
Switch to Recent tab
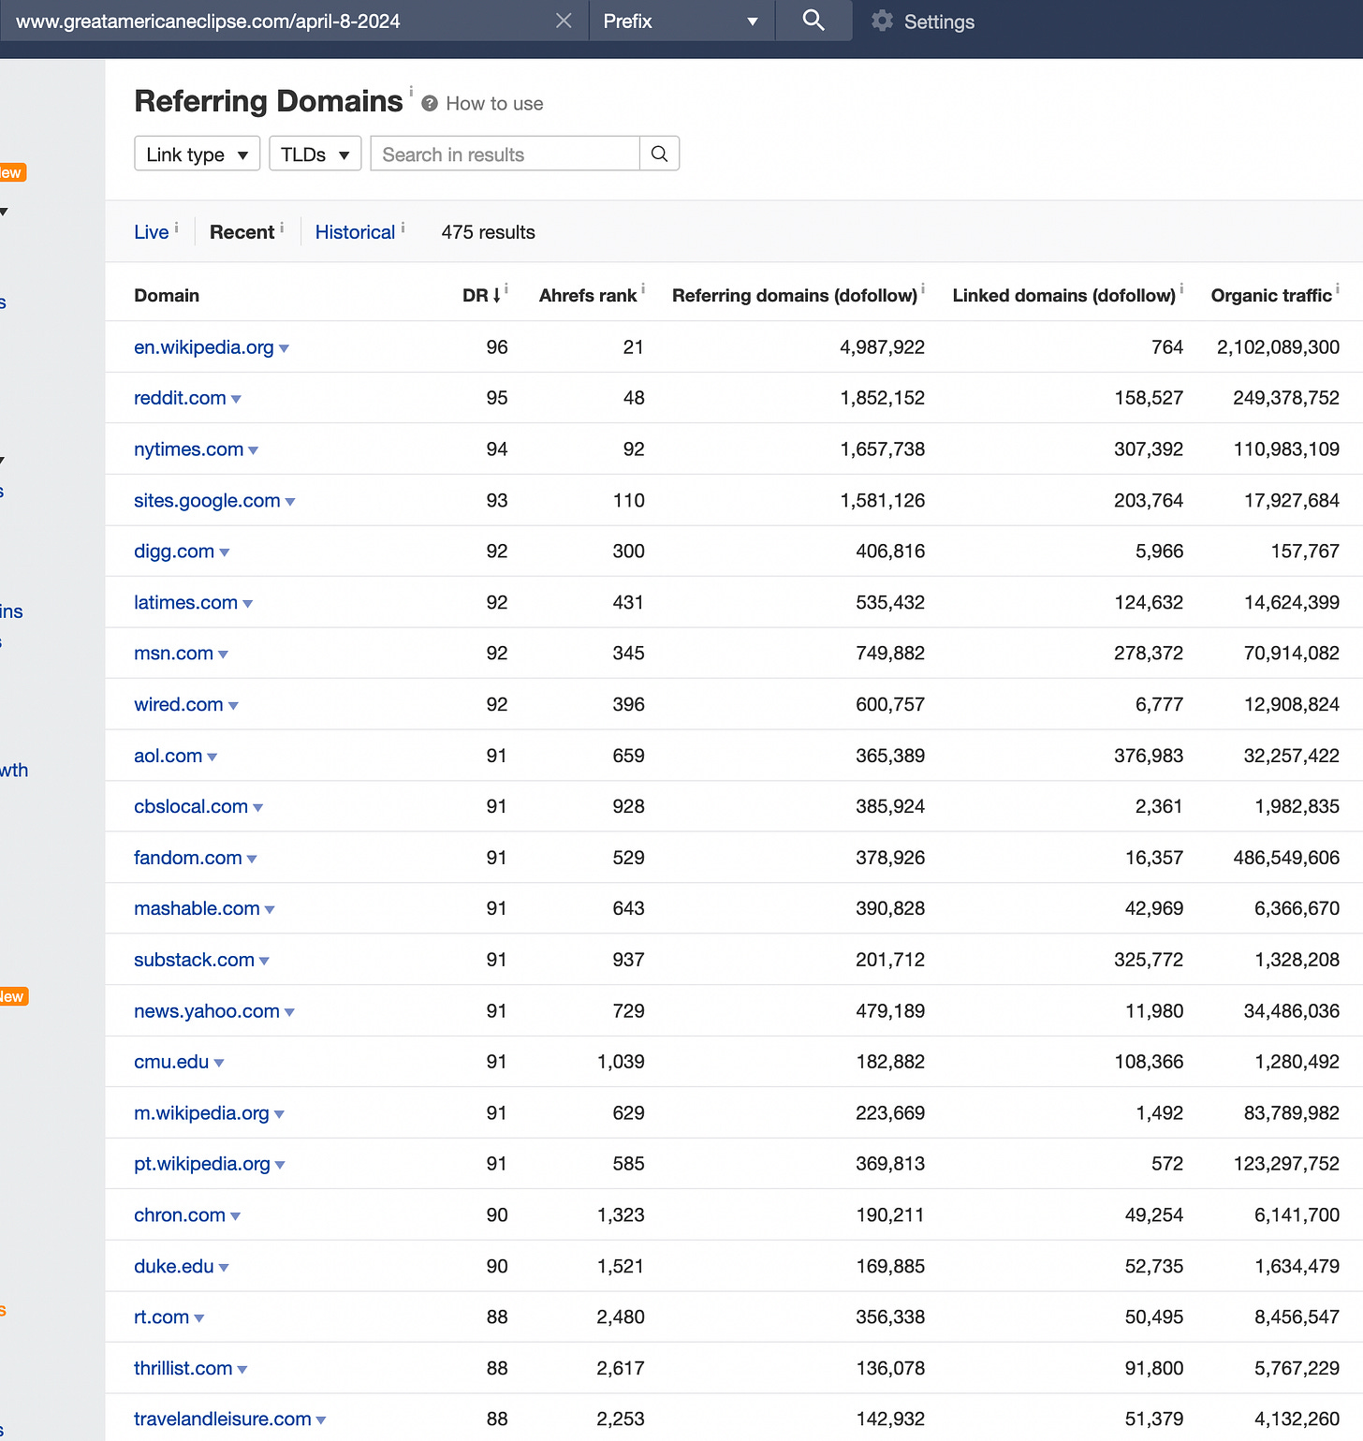pyautogui.click(x=242, y=232)
